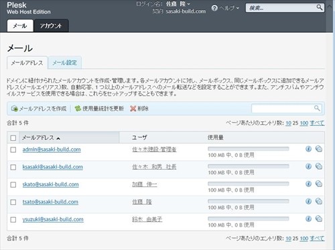This screenshot has height=250, width=335.
Task: Click the help question mark icon
Action: click(x=214, y=8)
